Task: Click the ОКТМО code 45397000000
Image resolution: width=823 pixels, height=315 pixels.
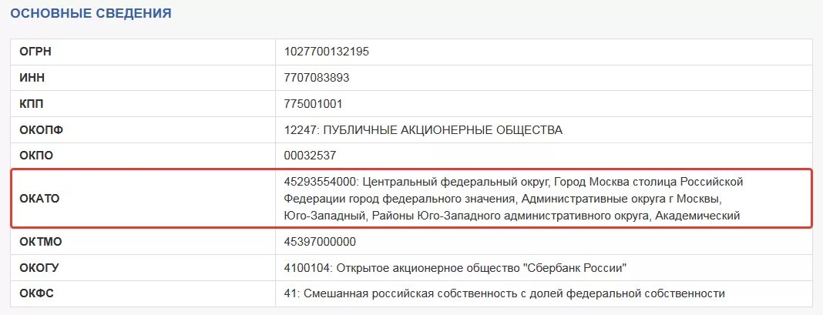Action: tap(320, 242)
